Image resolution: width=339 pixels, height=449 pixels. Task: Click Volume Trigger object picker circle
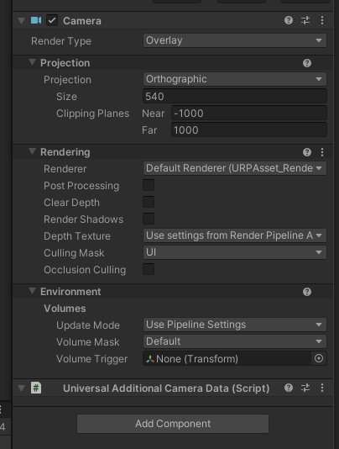(318, 358)
